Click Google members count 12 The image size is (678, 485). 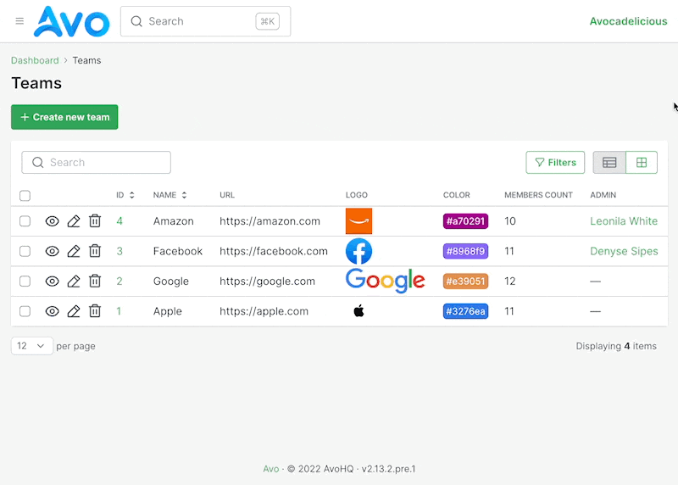[510, 282]
